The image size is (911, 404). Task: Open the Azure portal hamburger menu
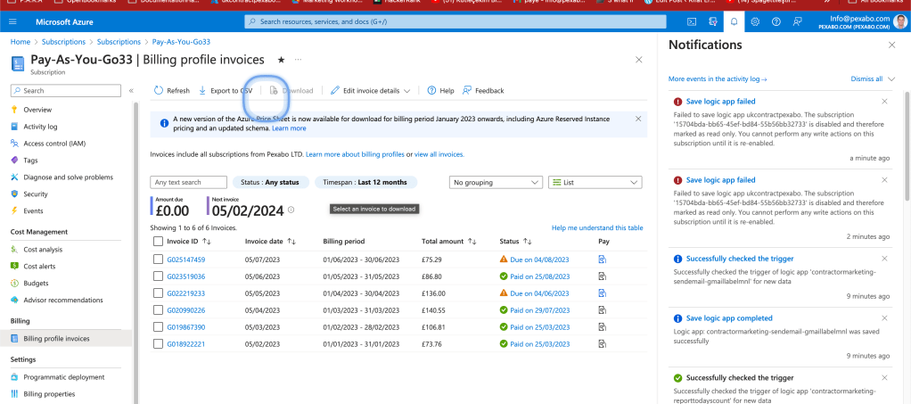(13, 22)
